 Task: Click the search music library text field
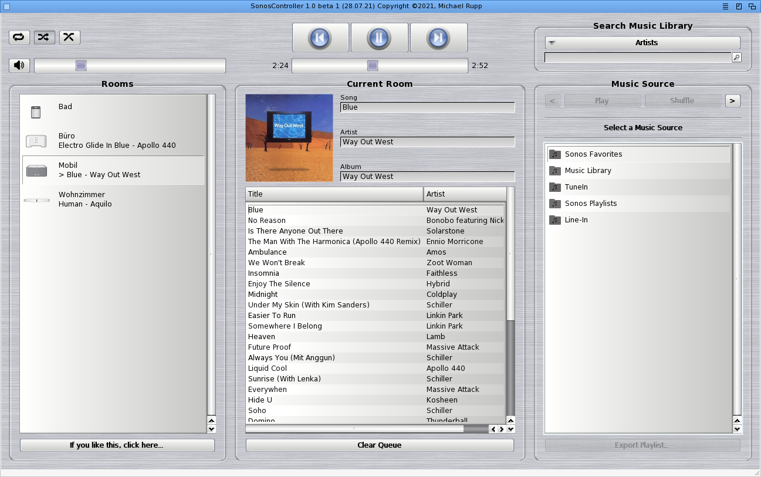(x=637, y=57)
